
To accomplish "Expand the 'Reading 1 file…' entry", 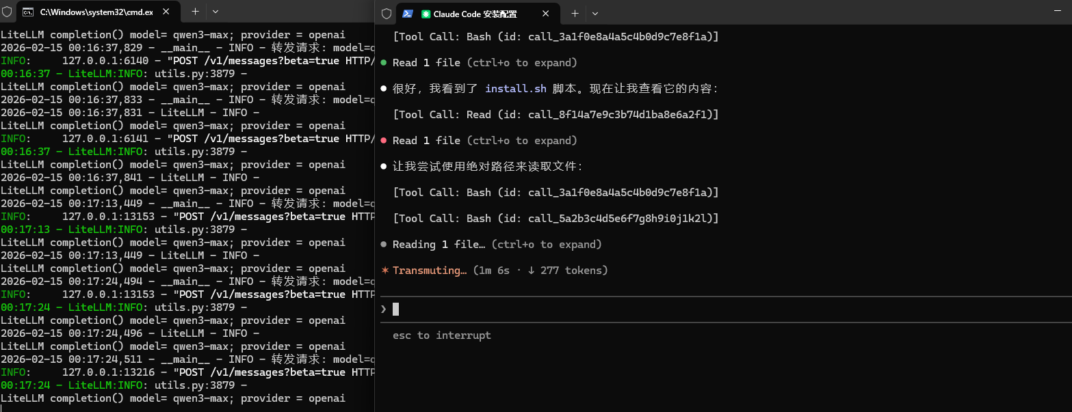I will click(438, 245).
